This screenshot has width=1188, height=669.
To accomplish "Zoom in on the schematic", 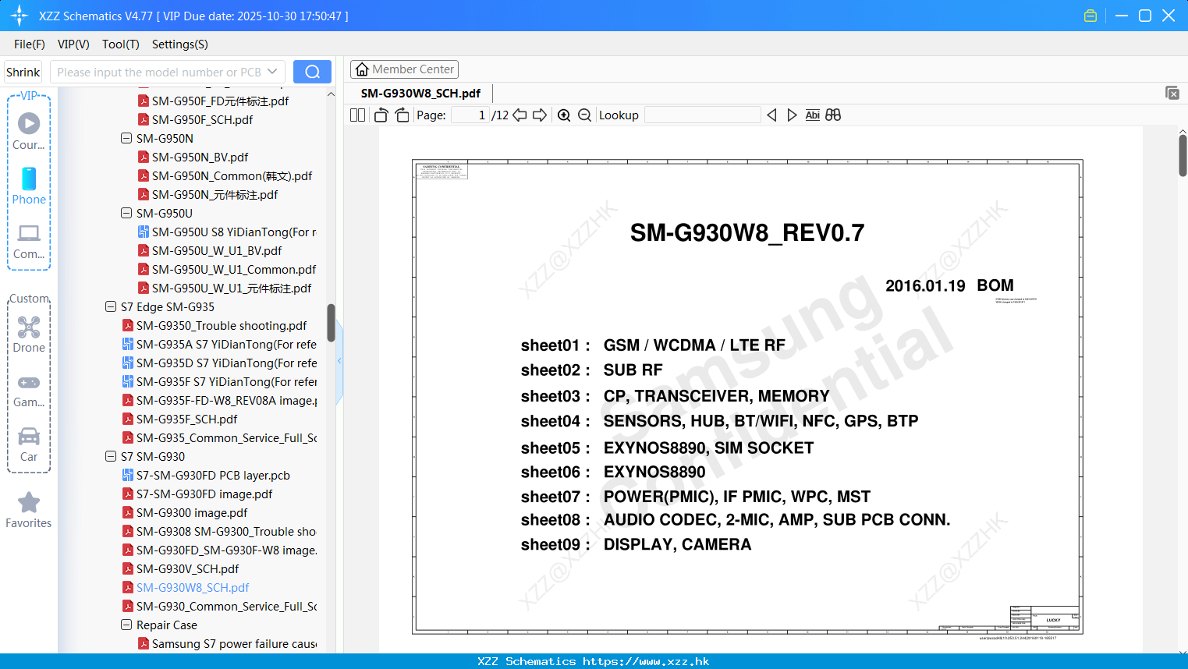I will point(564,115).
